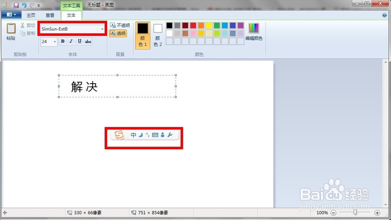Image resolution: width=391 pixels, height=220 pixels.
Task: Click the zoom slider handle
Action: [355, 213]
